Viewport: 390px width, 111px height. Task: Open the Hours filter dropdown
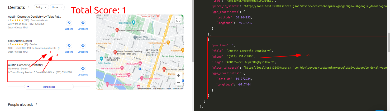[58, 7]
